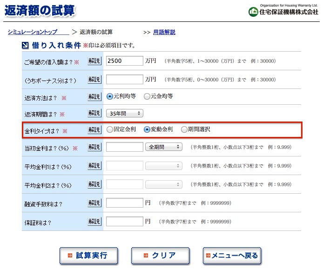Go back via メニューへ戻る button
This screenshot has width=323, height=271.
coord(232,256)
